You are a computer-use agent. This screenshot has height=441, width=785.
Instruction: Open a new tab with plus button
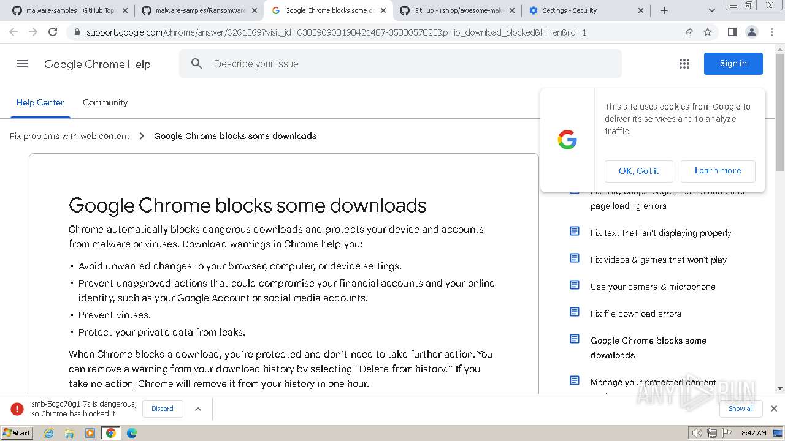click(x=664, y=10)
